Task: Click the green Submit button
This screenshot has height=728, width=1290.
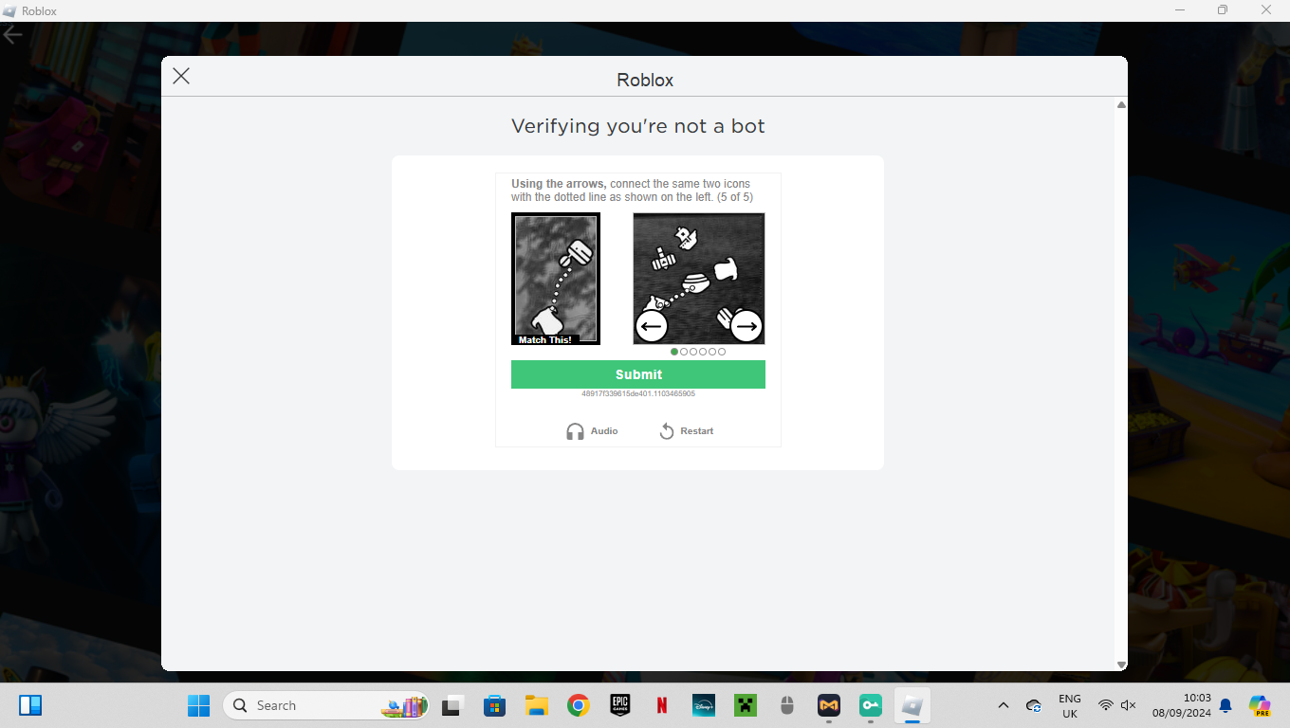Action: point(638,374)
